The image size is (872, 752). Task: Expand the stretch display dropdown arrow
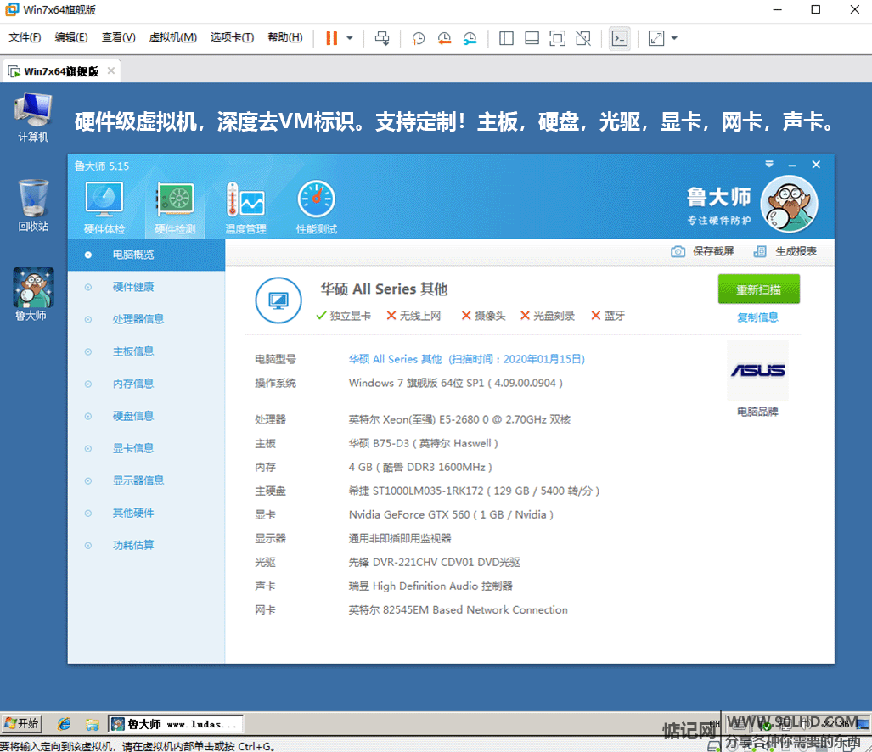[674, 38]
